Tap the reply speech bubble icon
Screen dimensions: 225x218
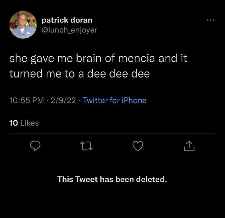point(35,146)
